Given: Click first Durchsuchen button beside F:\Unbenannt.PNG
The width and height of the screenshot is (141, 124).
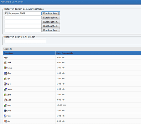Looking at the screenshot, I should 50,13.
